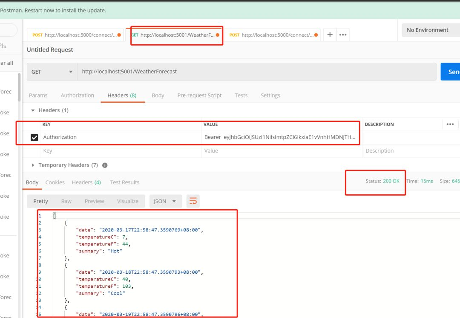Select the Visualize view button
Viewport: 460px width, 318px height.
click(x=128, y=201)
